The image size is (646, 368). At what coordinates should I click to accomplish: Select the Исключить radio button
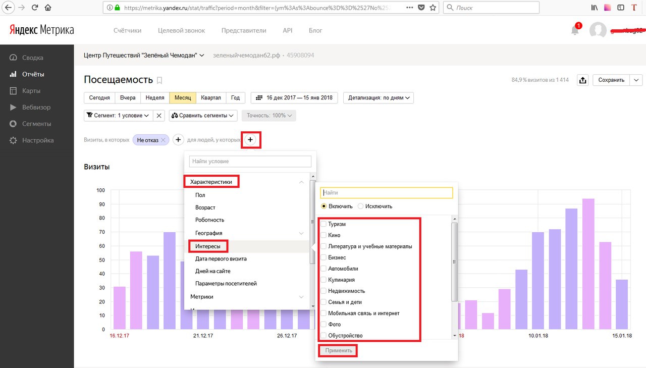pyautogui.click(x=360, y=206)
